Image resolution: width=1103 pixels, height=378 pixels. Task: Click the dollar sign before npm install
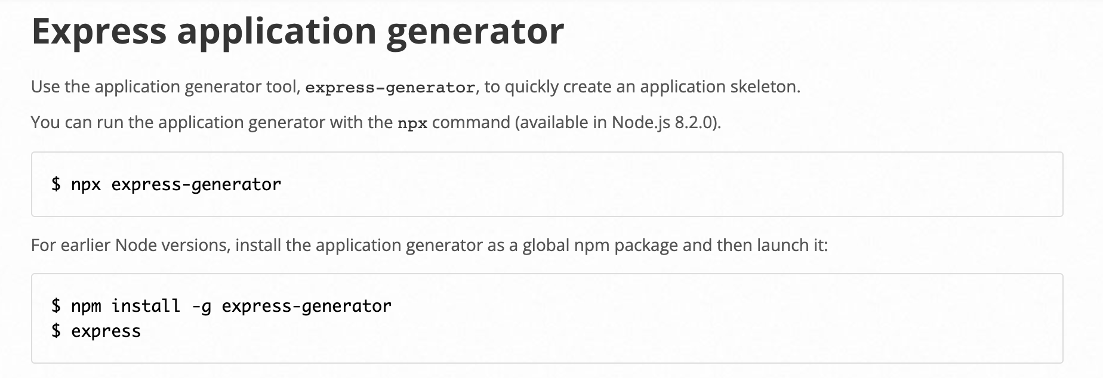(56, 306)
